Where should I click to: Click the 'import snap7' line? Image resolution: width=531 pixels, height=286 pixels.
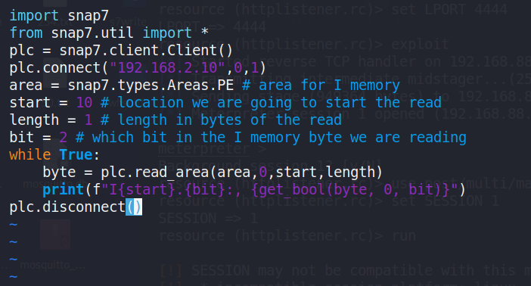pyautogui.click(x=59, y=16)
